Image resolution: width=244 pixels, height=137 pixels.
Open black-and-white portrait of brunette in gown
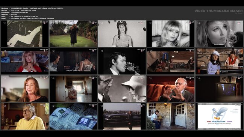(122, 33)
